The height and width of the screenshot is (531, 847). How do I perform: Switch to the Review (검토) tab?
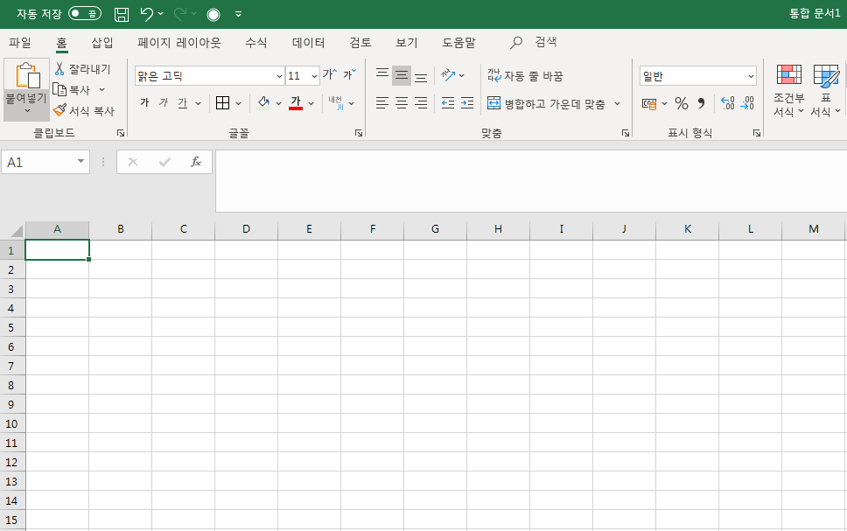pos(360,42)
